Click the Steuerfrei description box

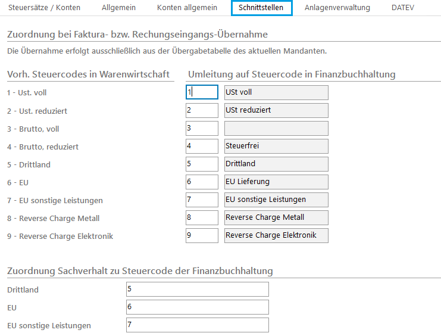[276, 146]
